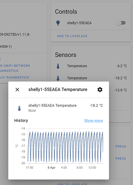Open the 6.2 °C Temperature sensor row
This screenshot has width=133, height=185.
(x=91, y=66)
